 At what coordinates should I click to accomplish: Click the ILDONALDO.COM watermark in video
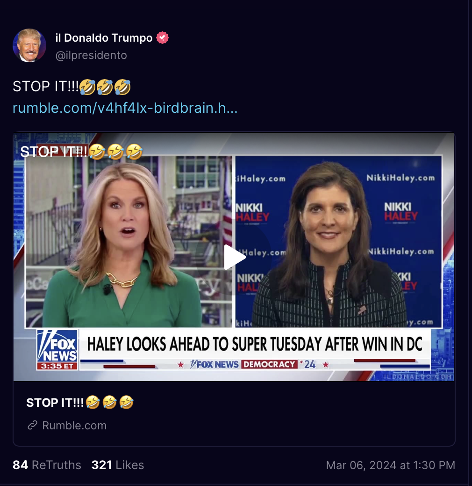pos(418,376)
